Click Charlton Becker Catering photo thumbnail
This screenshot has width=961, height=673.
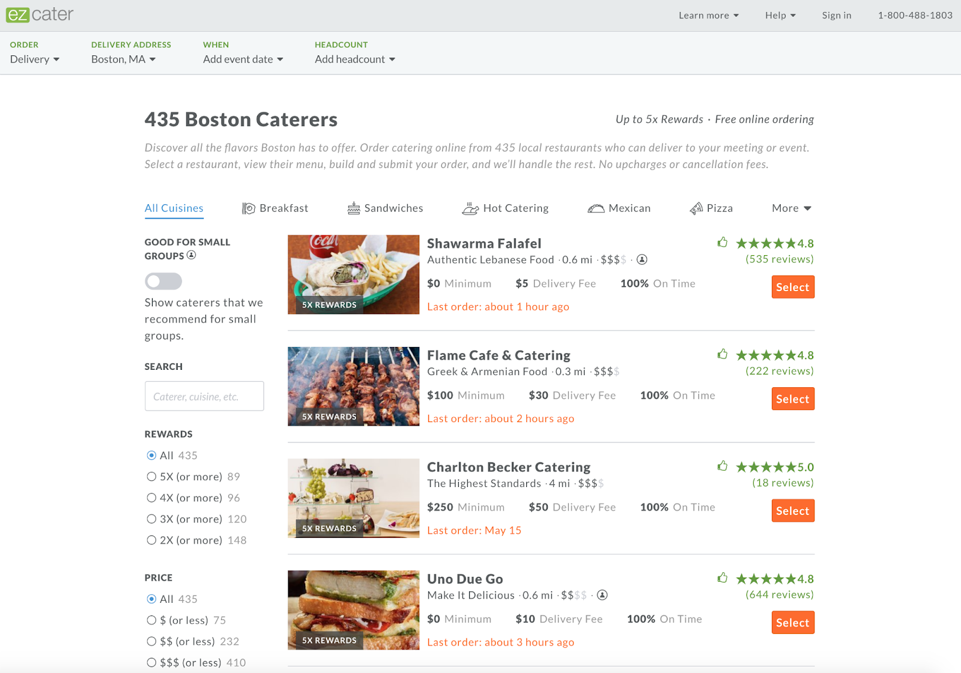tap(354, 498)
